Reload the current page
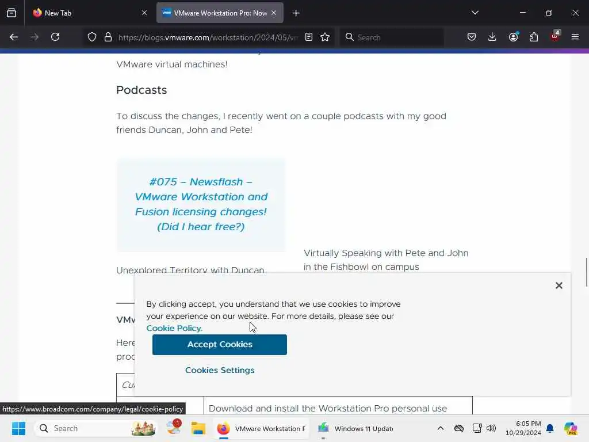 tap(55, 37)
